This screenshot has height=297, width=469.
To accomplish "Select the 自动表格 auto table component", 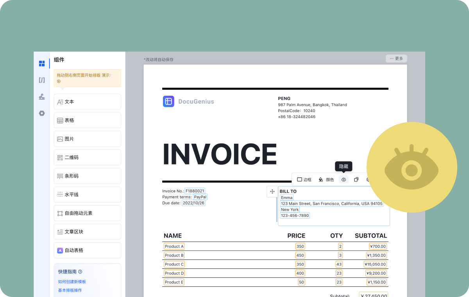I will coord(87,250).
